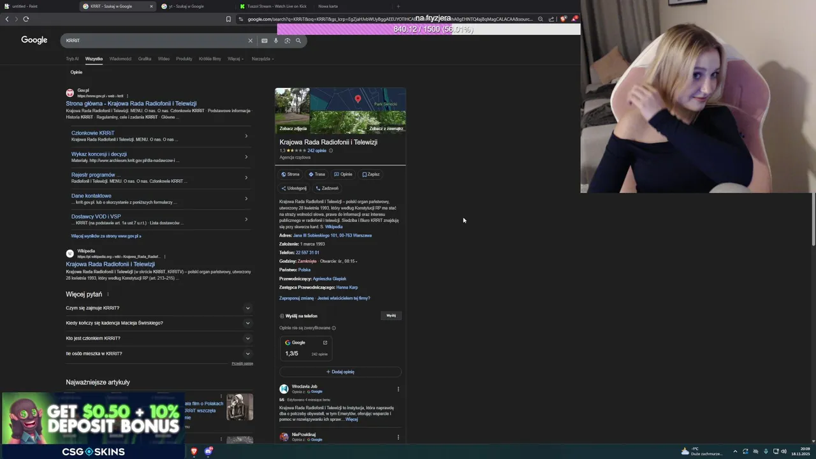Open the weather widget in taskbar
This screenshot has height=459, width=816.
point(703,451)
